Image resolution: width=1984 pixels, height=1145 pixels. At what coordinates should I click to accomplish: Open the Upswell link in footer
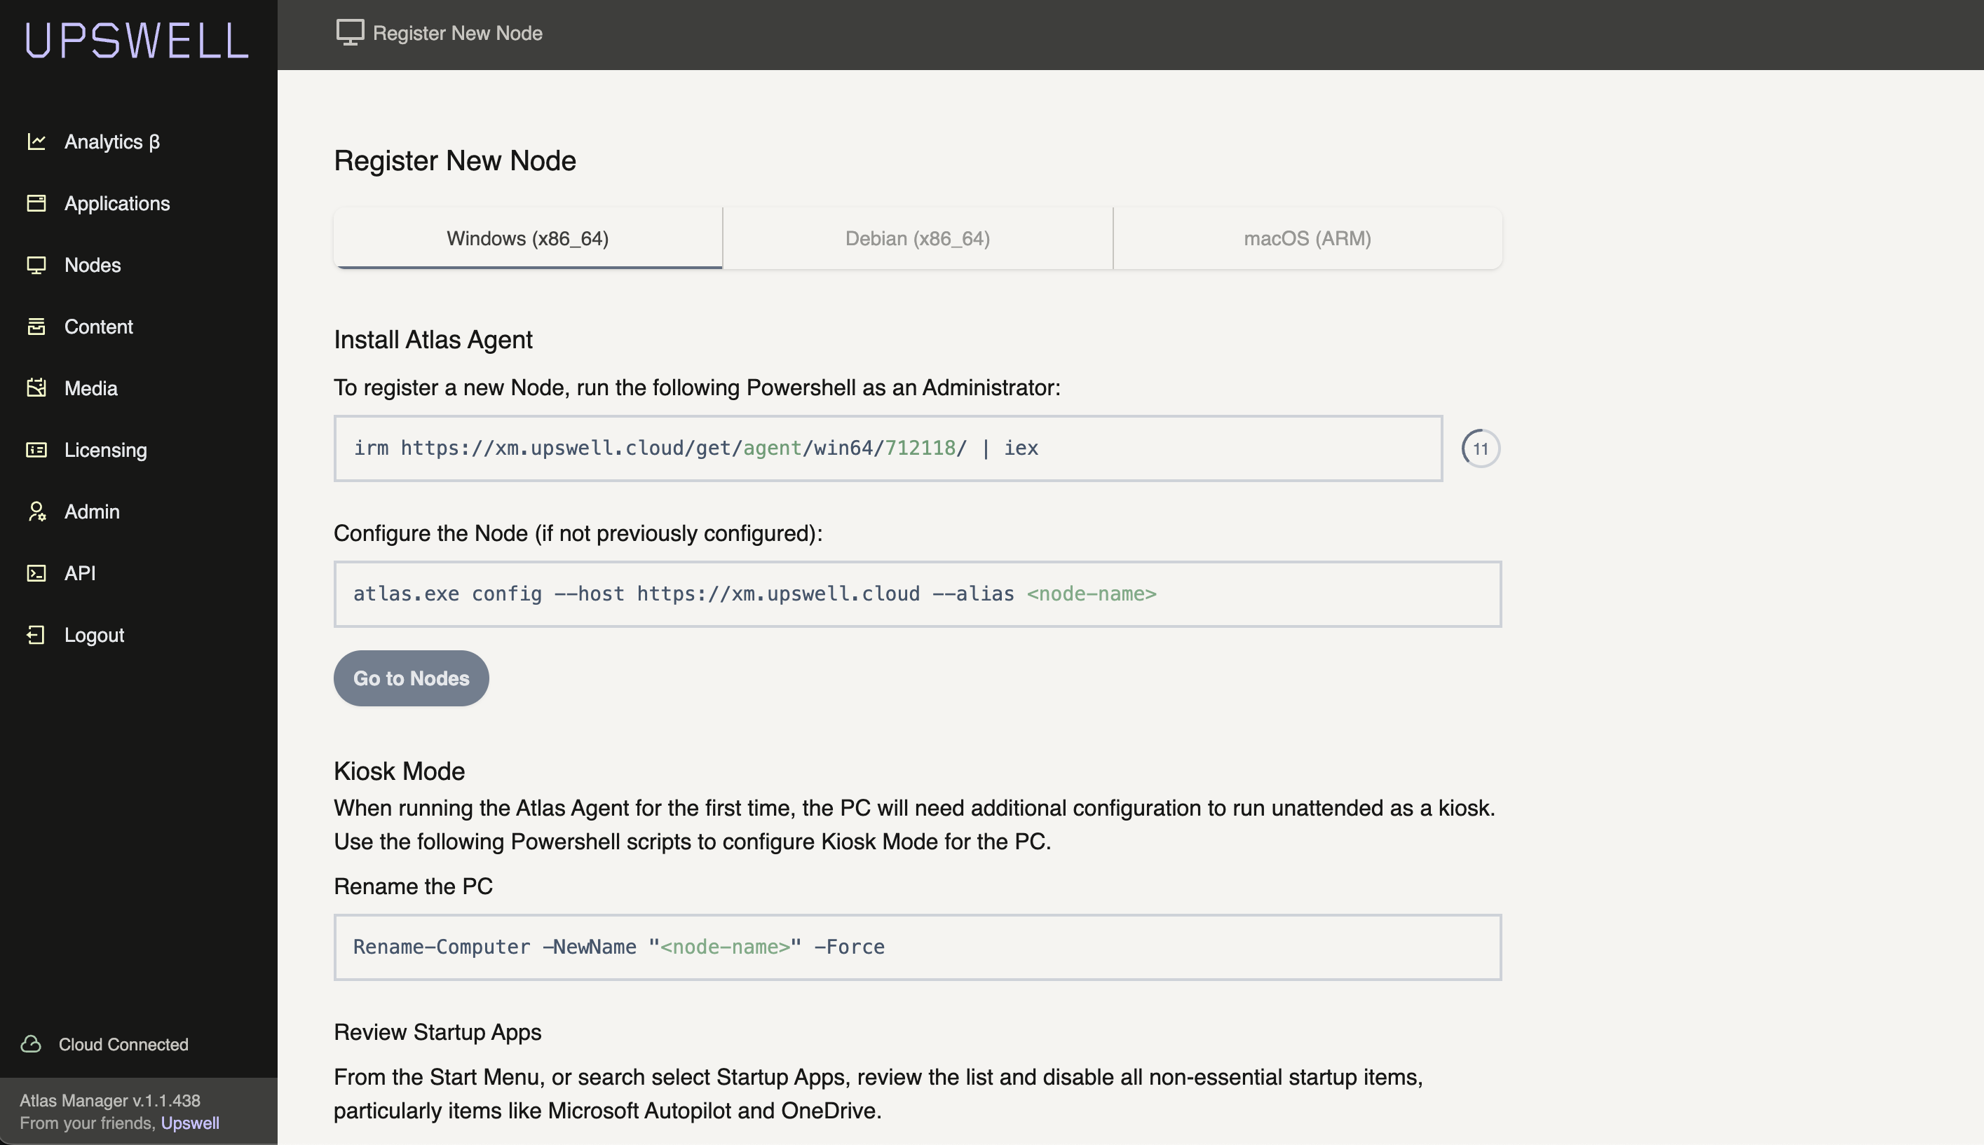189,1123
